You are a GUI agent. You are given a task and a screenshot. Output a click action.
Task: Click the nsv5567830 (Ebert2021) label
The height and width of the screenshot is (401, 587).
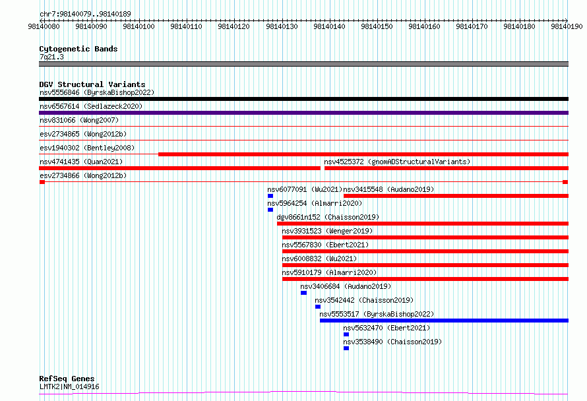pyautogui.click(x=325, y=245)
